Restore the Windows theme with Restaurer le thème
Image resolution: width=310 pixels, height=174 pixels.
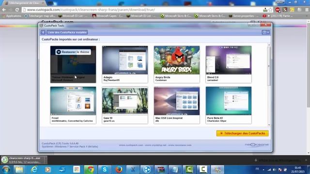(73, 52)
